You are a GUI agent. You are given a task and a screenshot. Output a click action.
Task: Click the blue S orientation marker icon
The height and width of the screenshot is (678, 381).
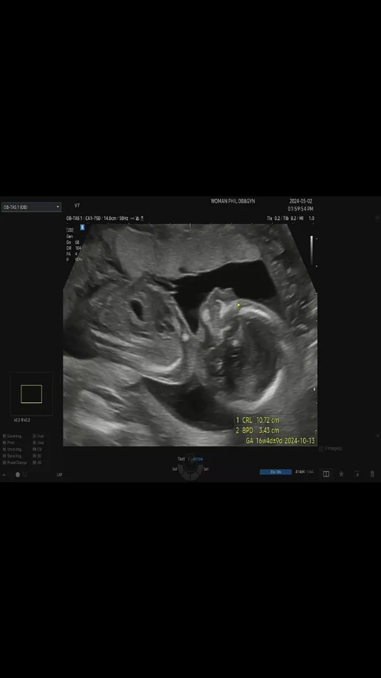pyautogui.click(x=82, y=227)
